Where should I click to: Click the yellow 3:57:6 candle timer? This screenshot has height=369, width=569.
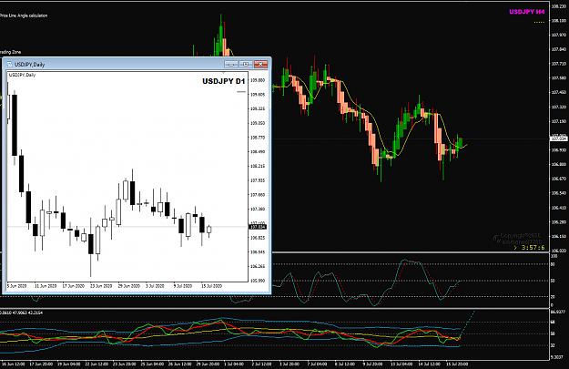coord(533,248)
